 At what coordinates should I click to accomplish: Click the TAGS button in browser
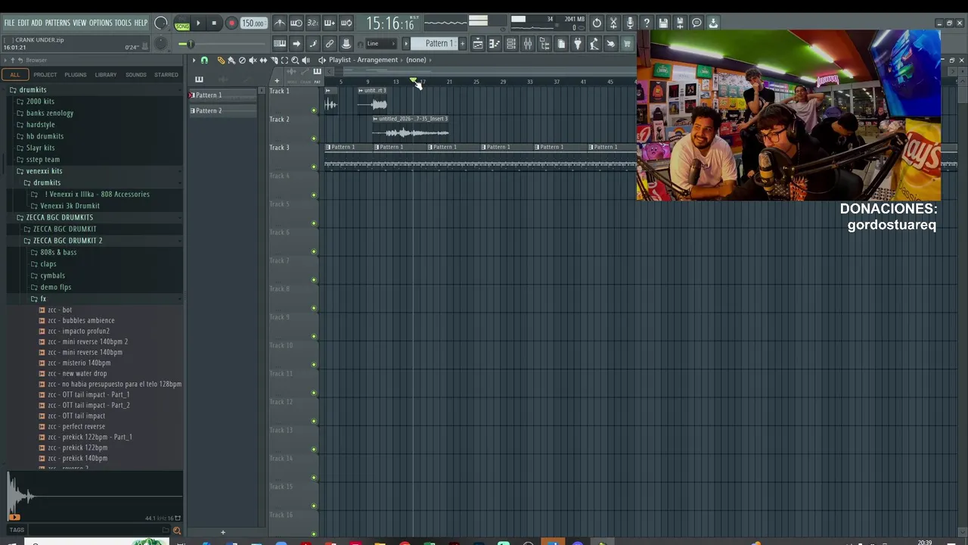(x=17, y=530)
